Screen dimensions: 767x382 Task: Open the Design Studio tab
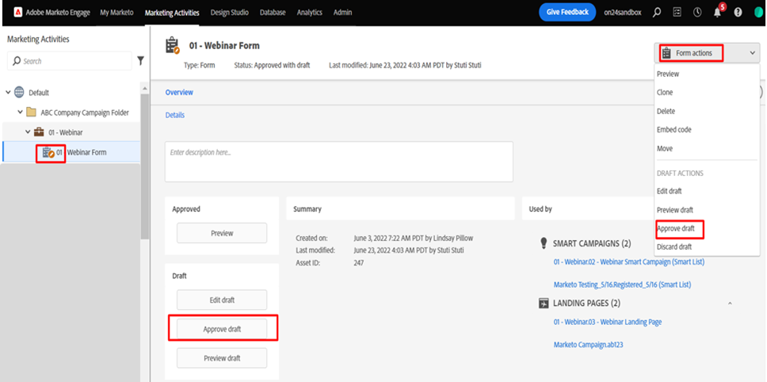pyautogui.click(x=230, y=13)
